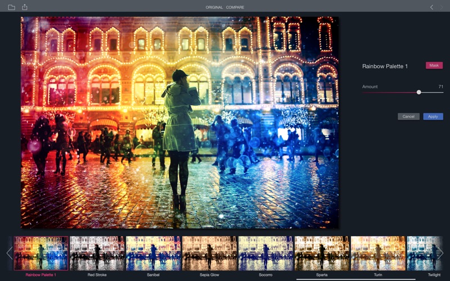Click the preset filmstrip horizontal scrollbar
This screenshot has height=281, width=450.
pos(355,279)
